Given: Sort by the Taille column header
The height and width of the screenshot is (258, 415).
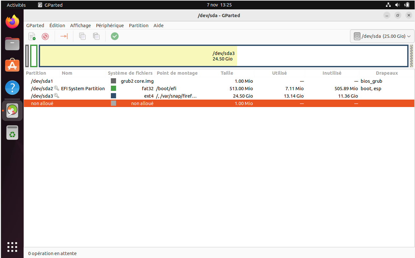Looking at the screenshot, I should pos(227,73).
